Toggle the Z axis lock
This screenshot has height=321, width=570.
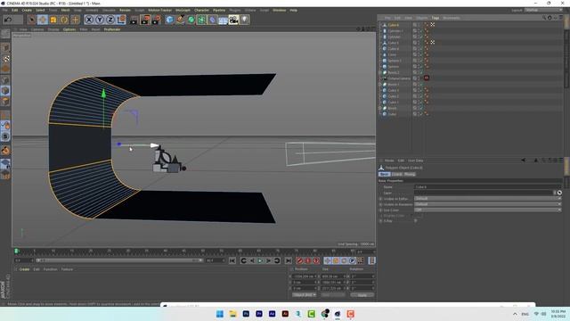[110, 20]
